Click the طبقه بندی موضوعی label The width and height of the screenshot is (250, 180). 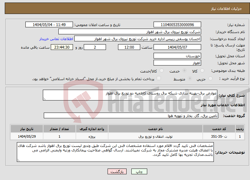[228, 71]
